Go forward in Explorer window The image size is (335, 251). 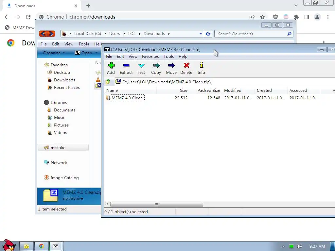[x=51, y=34]
